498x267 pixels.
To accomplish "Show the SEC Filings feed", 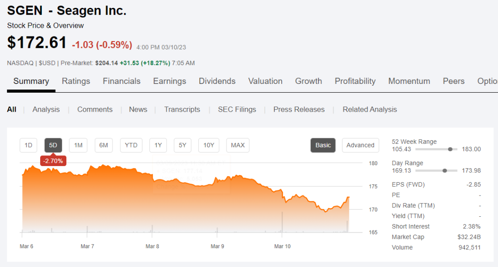I will coord(237,109).
